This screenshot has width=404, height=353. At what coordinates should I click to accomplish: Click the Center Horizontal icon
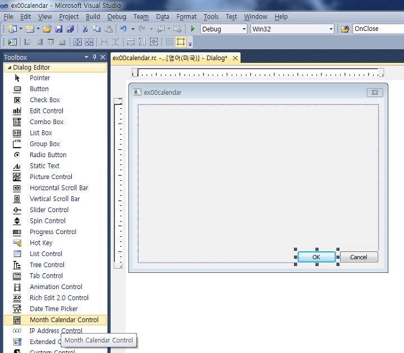(89, 42)
